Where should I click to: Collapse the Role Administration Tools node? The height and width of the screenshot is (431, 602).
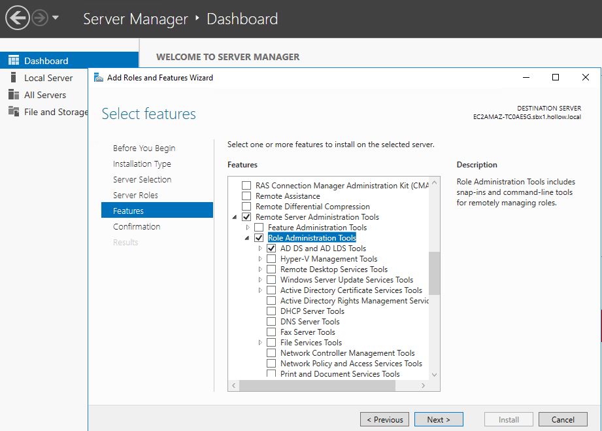pyautogui.click(x=248, y=238)
